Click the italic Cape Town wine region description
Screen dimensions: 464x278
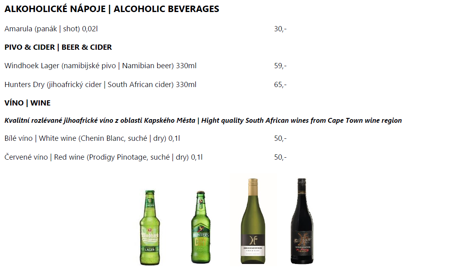[x=203, y=120]
